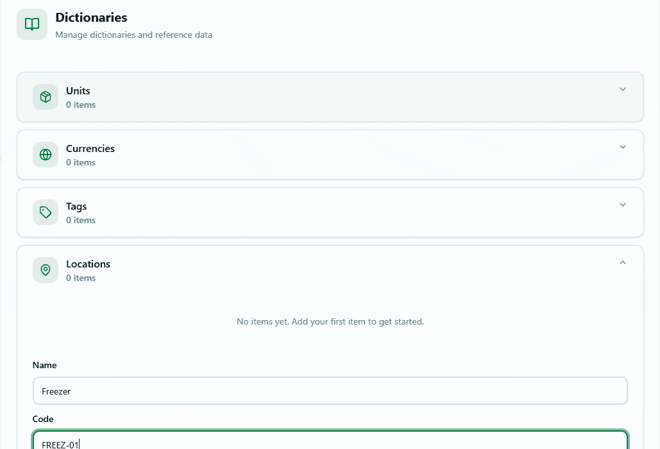The height and width of the screenshot is (449, 660).
Task: Select the Currencies section title
Action: 90,149
